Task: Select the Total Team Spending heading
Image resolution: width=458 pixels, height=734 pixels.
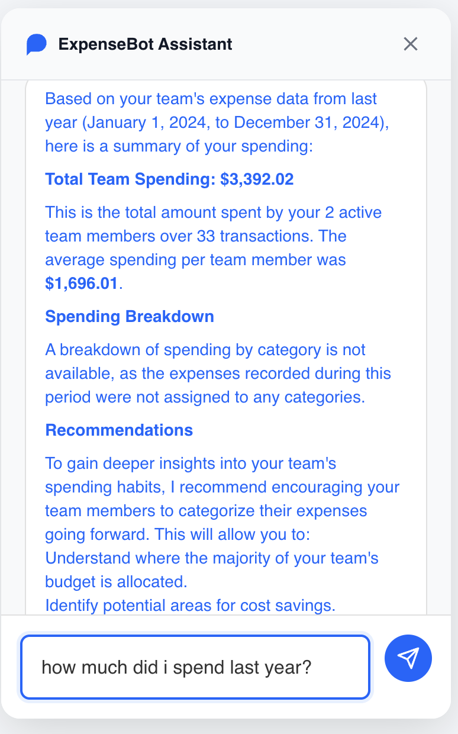Action: click(x=169, y=179)
